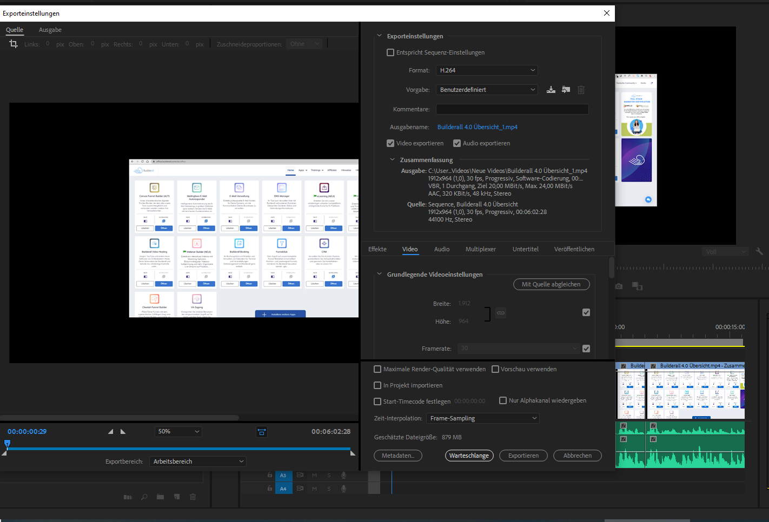This screenshot has width=769, height=522.
Task: Open the Vorgabe Benutzerdefiniert dropdown
Action: tap(487, 90)
